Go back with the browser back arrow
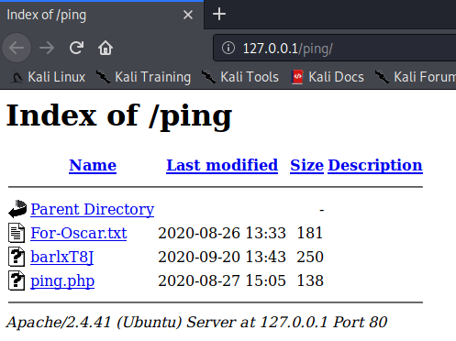 17,48
